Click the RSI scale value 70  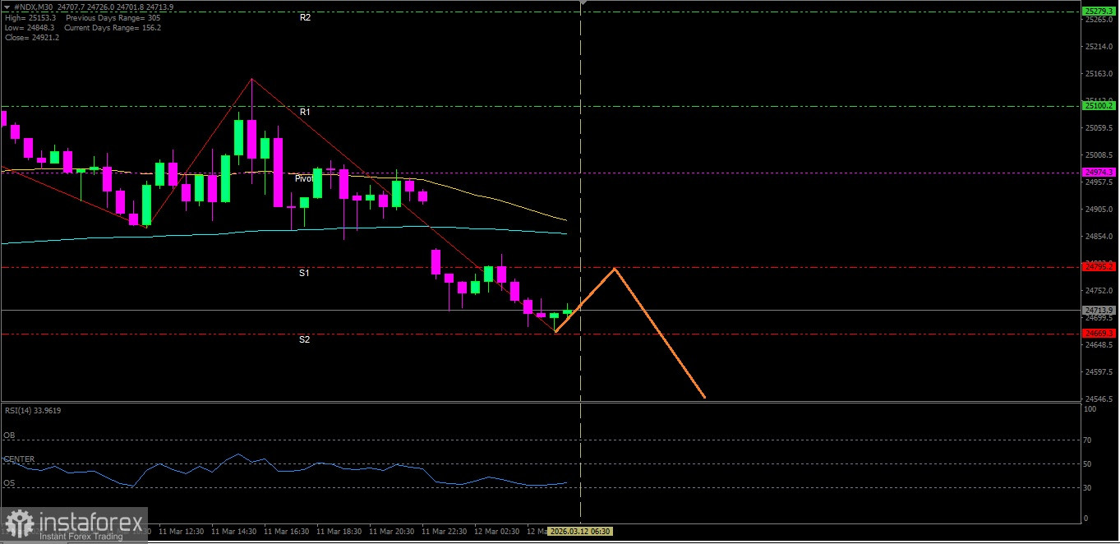click(1089, 440)
